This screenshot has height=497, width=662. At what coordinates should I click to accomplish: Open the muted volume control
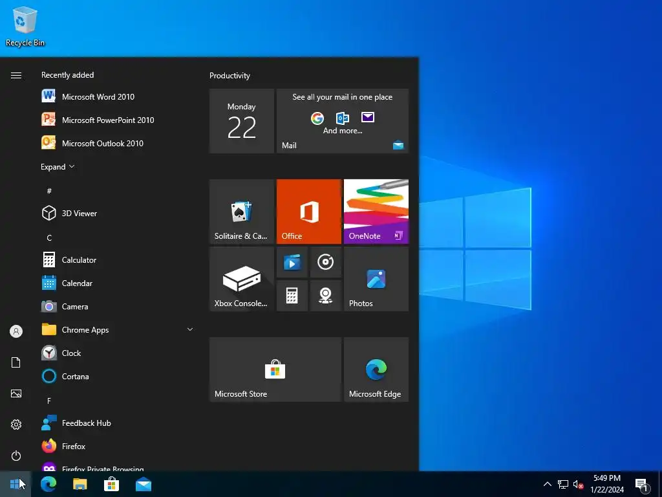(x=578, y=484)
